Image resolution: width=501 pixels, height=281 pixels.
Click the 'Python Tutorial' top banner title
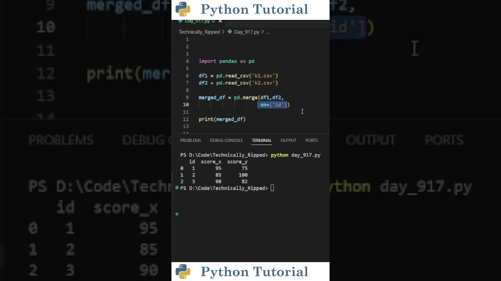coord(254,9)
